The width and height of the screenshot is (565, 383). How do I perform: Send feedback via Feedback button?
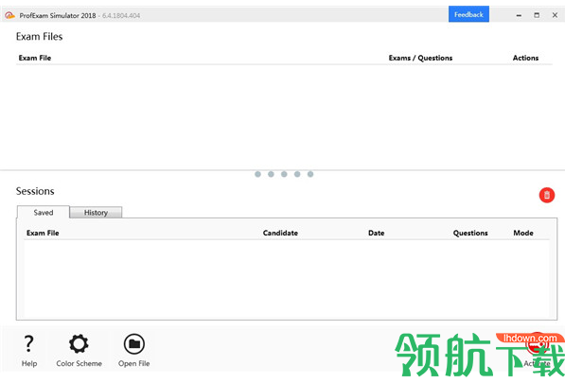(468, 14)
